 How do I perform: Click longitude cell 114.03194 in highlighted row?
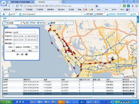52,94
